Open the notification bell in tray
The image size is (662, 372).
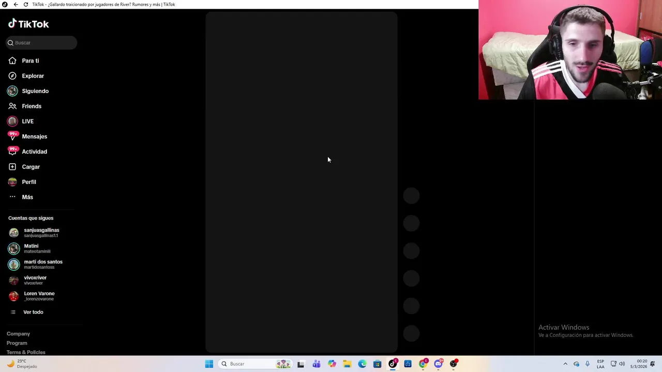click(653, 364)
